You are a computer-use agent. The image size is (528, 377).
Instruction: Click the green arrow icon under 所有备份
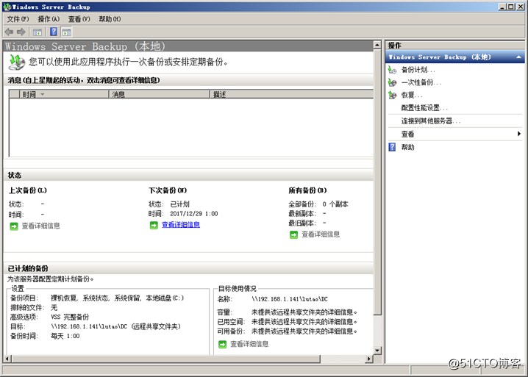[x=293, y=234]
